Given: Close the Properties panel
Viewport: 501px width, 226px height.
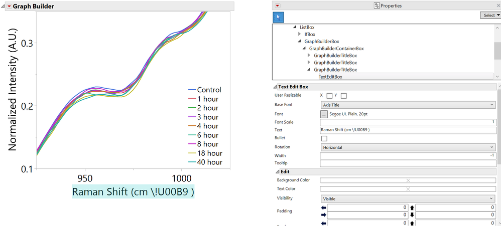Looking at the screenshot, I should [x=499, y=6].
